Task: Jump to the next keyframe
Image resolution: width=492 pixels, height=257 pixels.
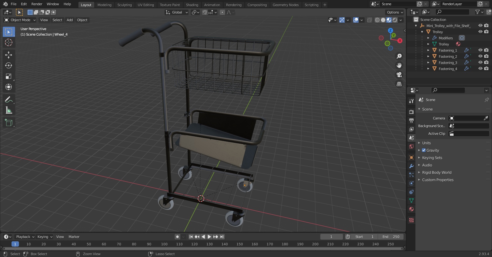Action: (216, 237)
